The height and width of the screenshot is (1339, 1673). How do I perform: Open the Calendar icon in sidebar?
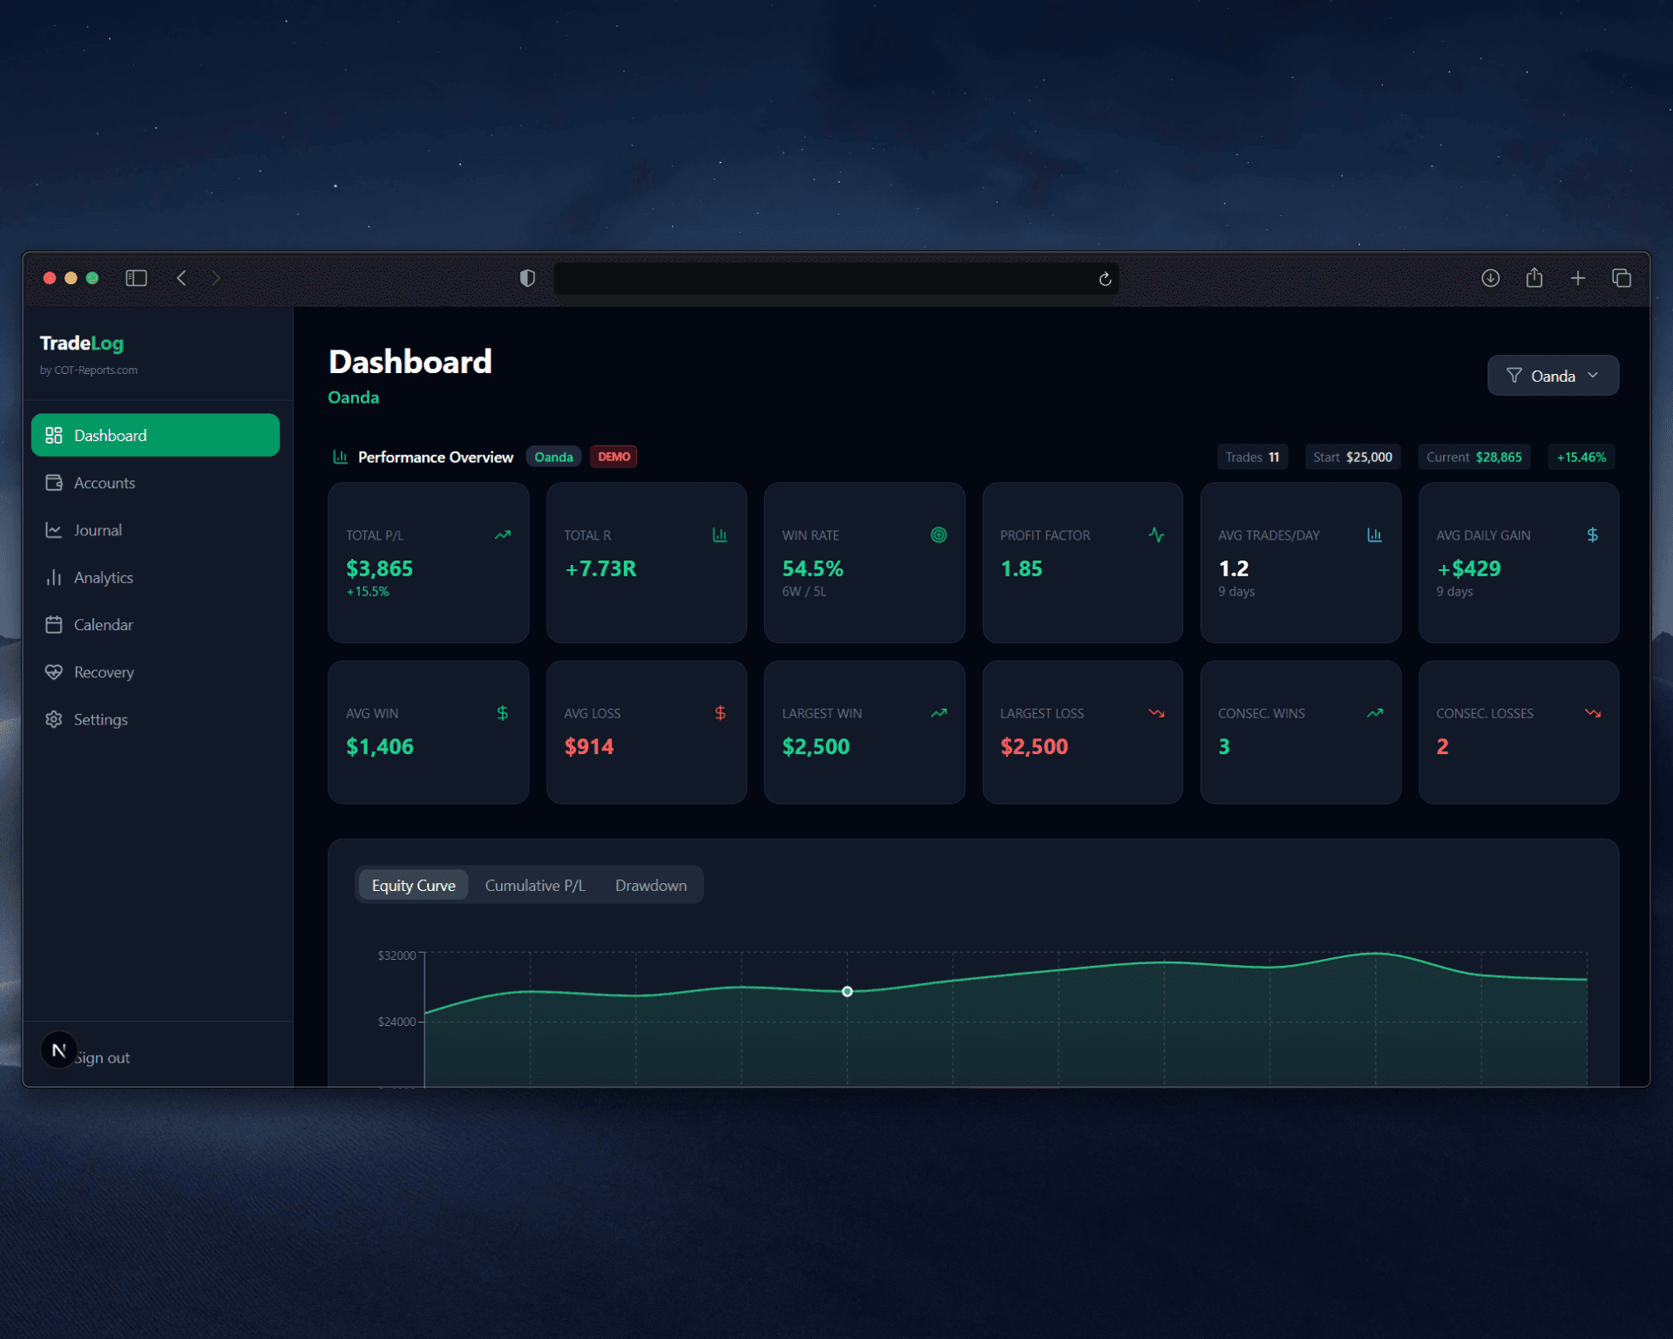pyautogui.click(x=54, y=624)
